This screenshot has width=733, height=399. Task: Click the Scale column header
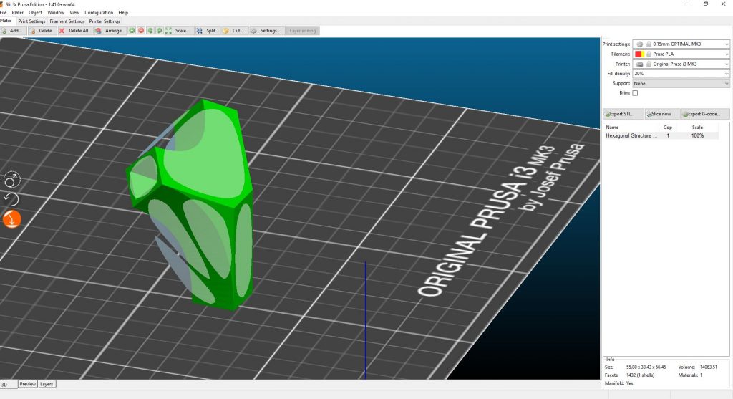(697, 128)
